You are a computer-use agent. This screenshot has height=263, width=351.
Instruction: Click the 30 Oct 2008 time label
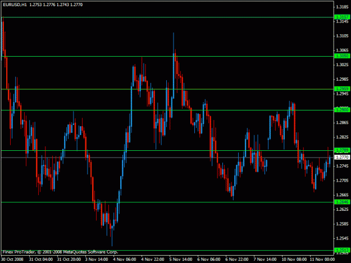pos(12,260)
